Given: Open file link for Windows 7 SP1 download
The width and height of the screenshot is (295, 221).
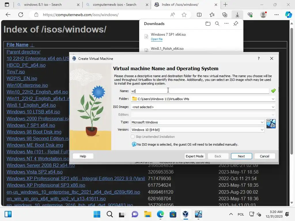Looking at the screenshot, I should 156,39.
